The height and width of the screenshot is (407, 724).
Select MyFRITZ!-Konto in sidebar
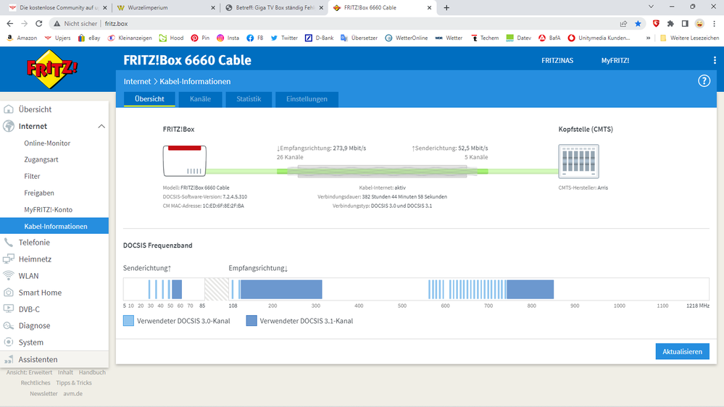coord(48,209)
